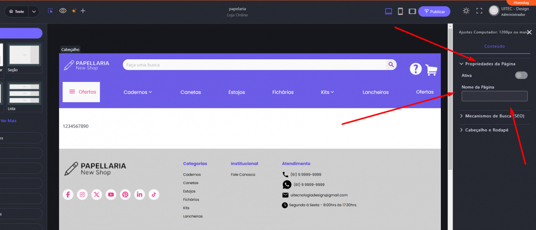Click the Publicar button
The image size is (536, 230).
434,12
